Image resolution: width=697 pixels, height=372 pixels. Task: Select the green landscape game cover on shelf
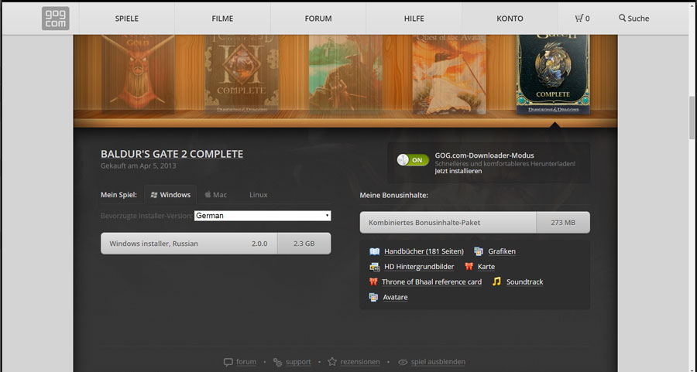[x=345, y=73]
